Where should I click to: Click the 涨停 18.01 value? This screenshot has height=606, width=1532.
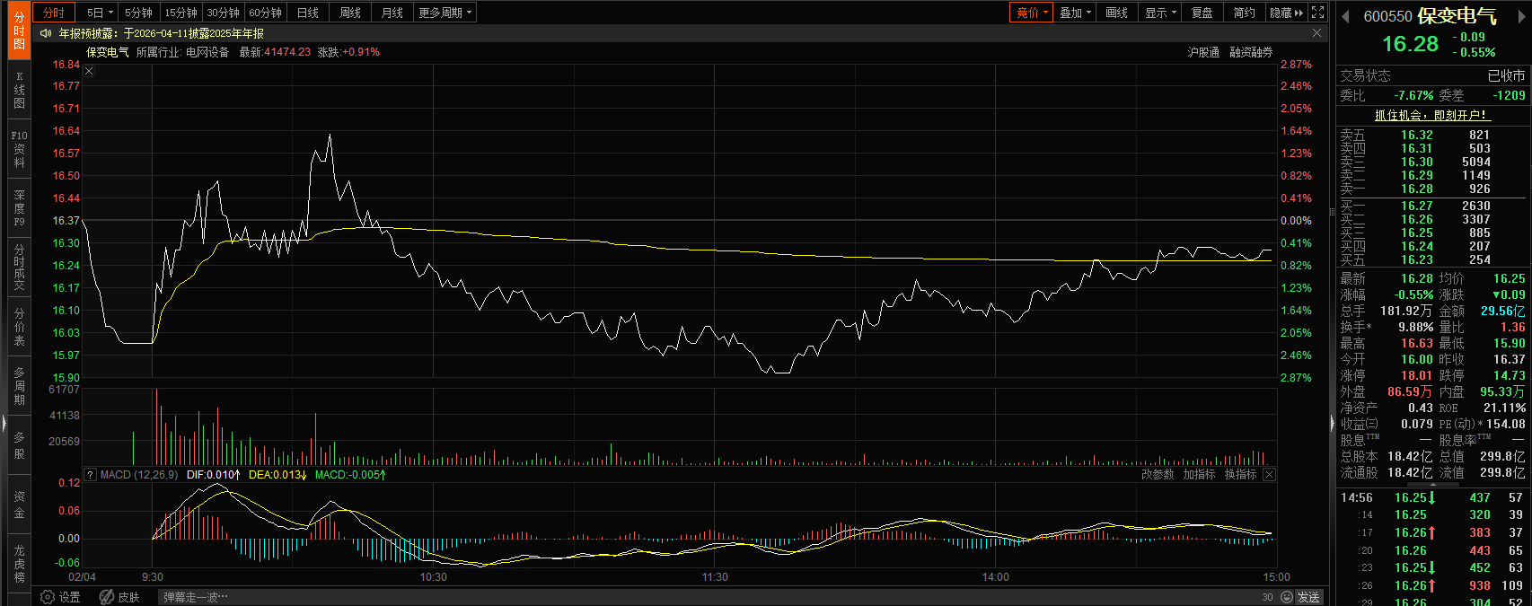pos(1417,375)
